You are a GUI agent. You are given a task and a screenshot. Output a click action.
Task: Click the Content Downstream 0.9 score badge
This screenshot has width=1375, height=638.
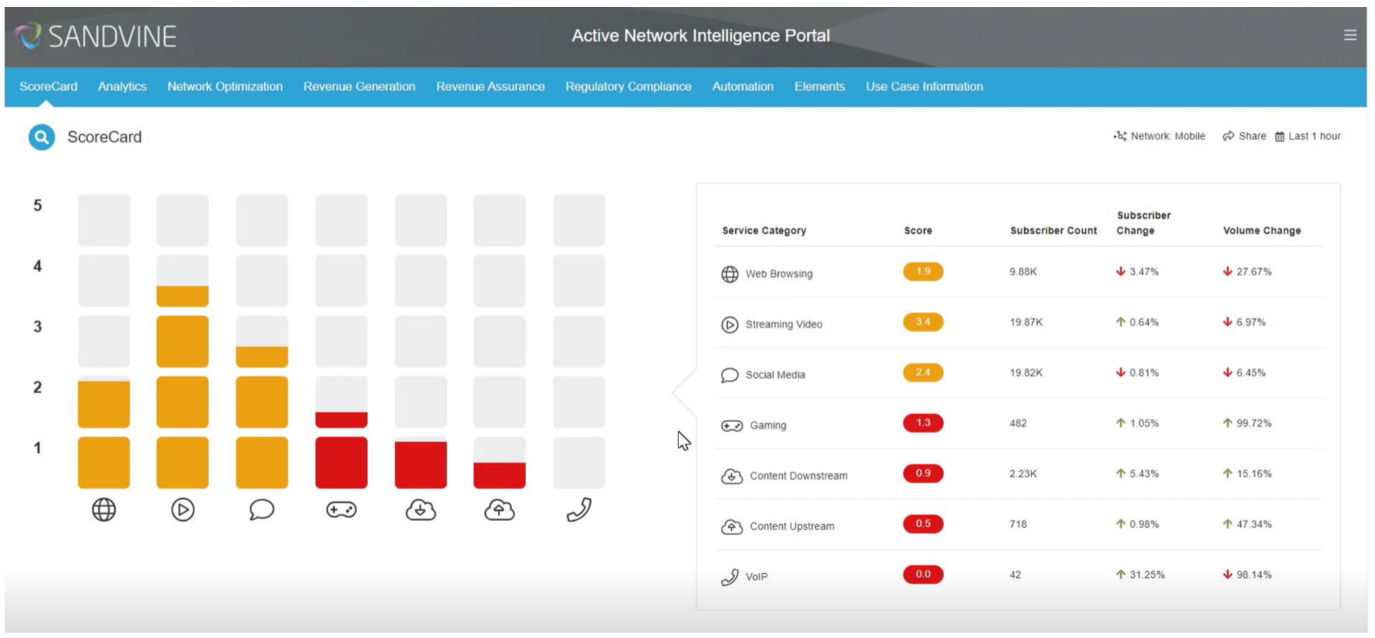tap(923, 474)
